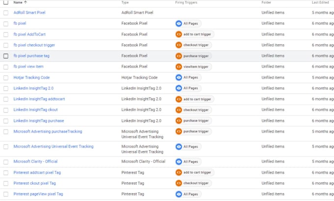Tick the select-all checkbox in the header

(6, 2)
